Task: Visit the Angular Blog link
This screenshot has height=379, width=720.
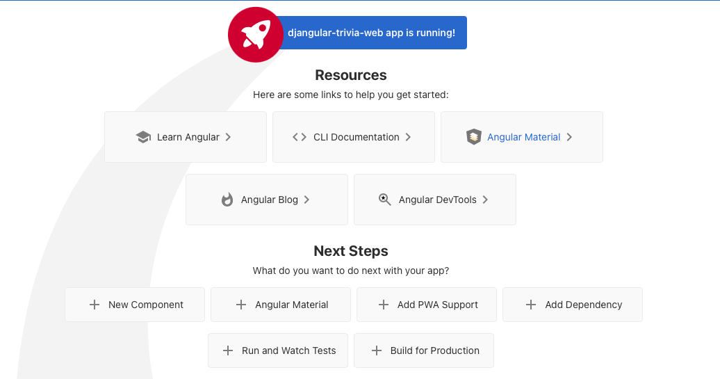Action: (267, 200)
